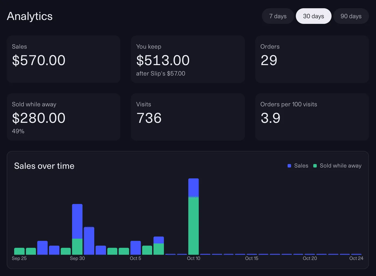Select the blue segment of the Sep 30 bar
376x276 pixels.
77,221
